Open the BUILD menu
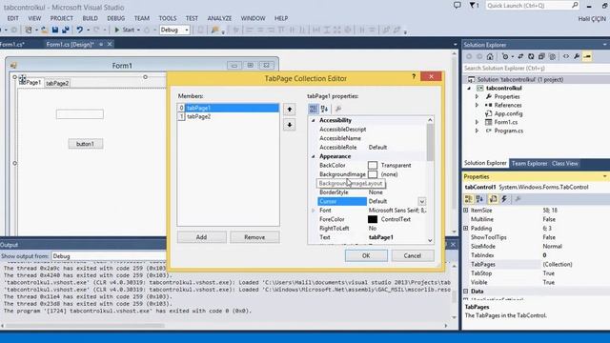Image resolution: width=610 pixels, height=343 pixels. [x=91, y=18]
